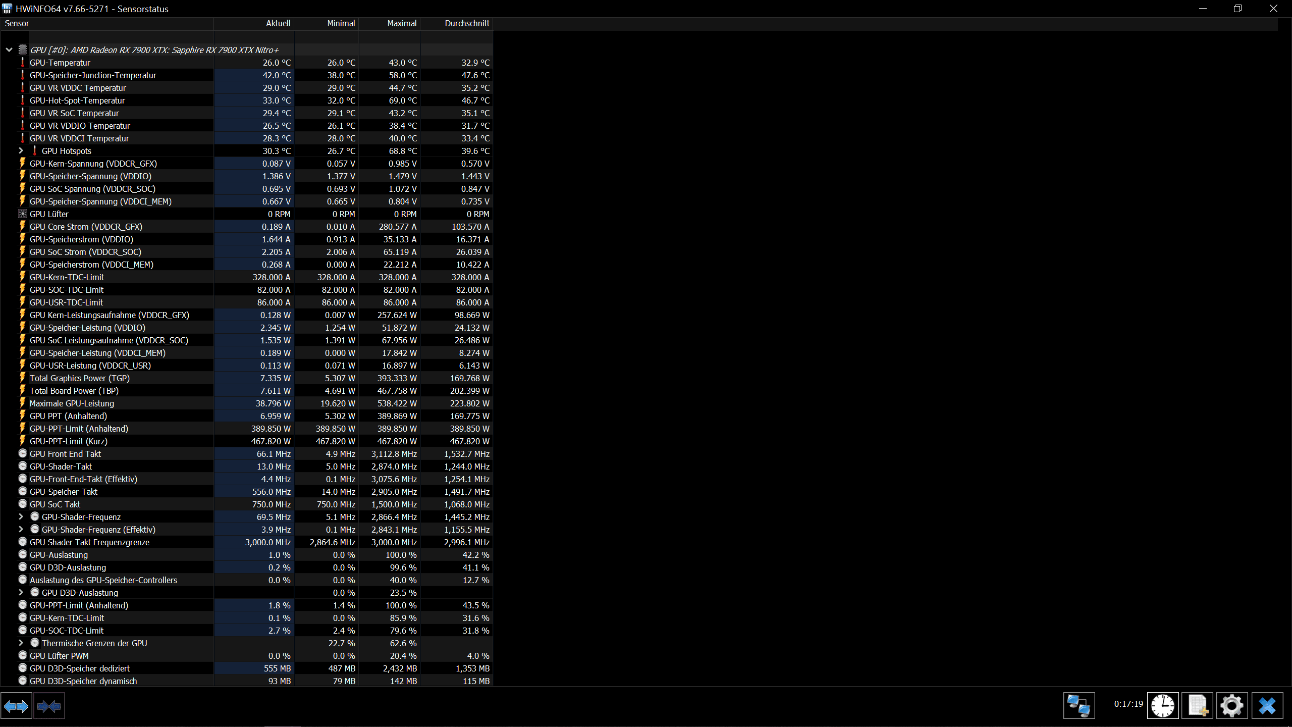Viewport: 1292px width, 727px height.
Task: Click the Durchschnitt column header
Action: (466, 23)
